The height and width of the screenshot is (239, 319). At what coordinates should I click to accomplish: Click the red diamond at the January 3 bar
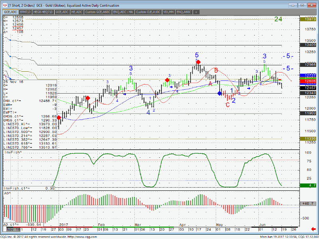pos(59,118)
